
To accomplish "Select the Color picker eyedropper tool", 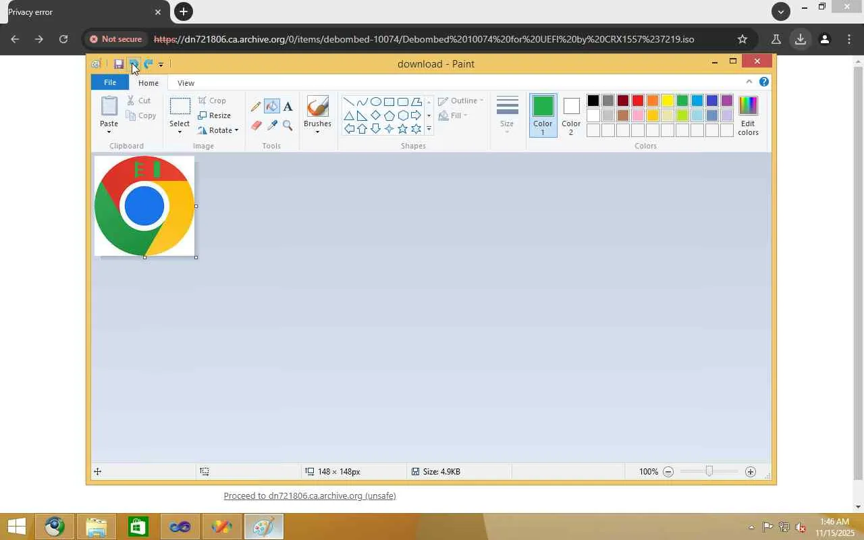I will click(x=272, y=126).
